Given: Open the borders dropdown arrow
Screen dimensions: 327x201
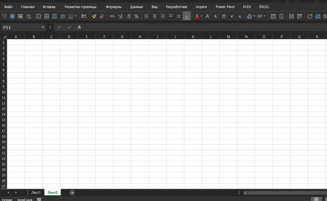Looking at the screenshot, I should 75,16.
